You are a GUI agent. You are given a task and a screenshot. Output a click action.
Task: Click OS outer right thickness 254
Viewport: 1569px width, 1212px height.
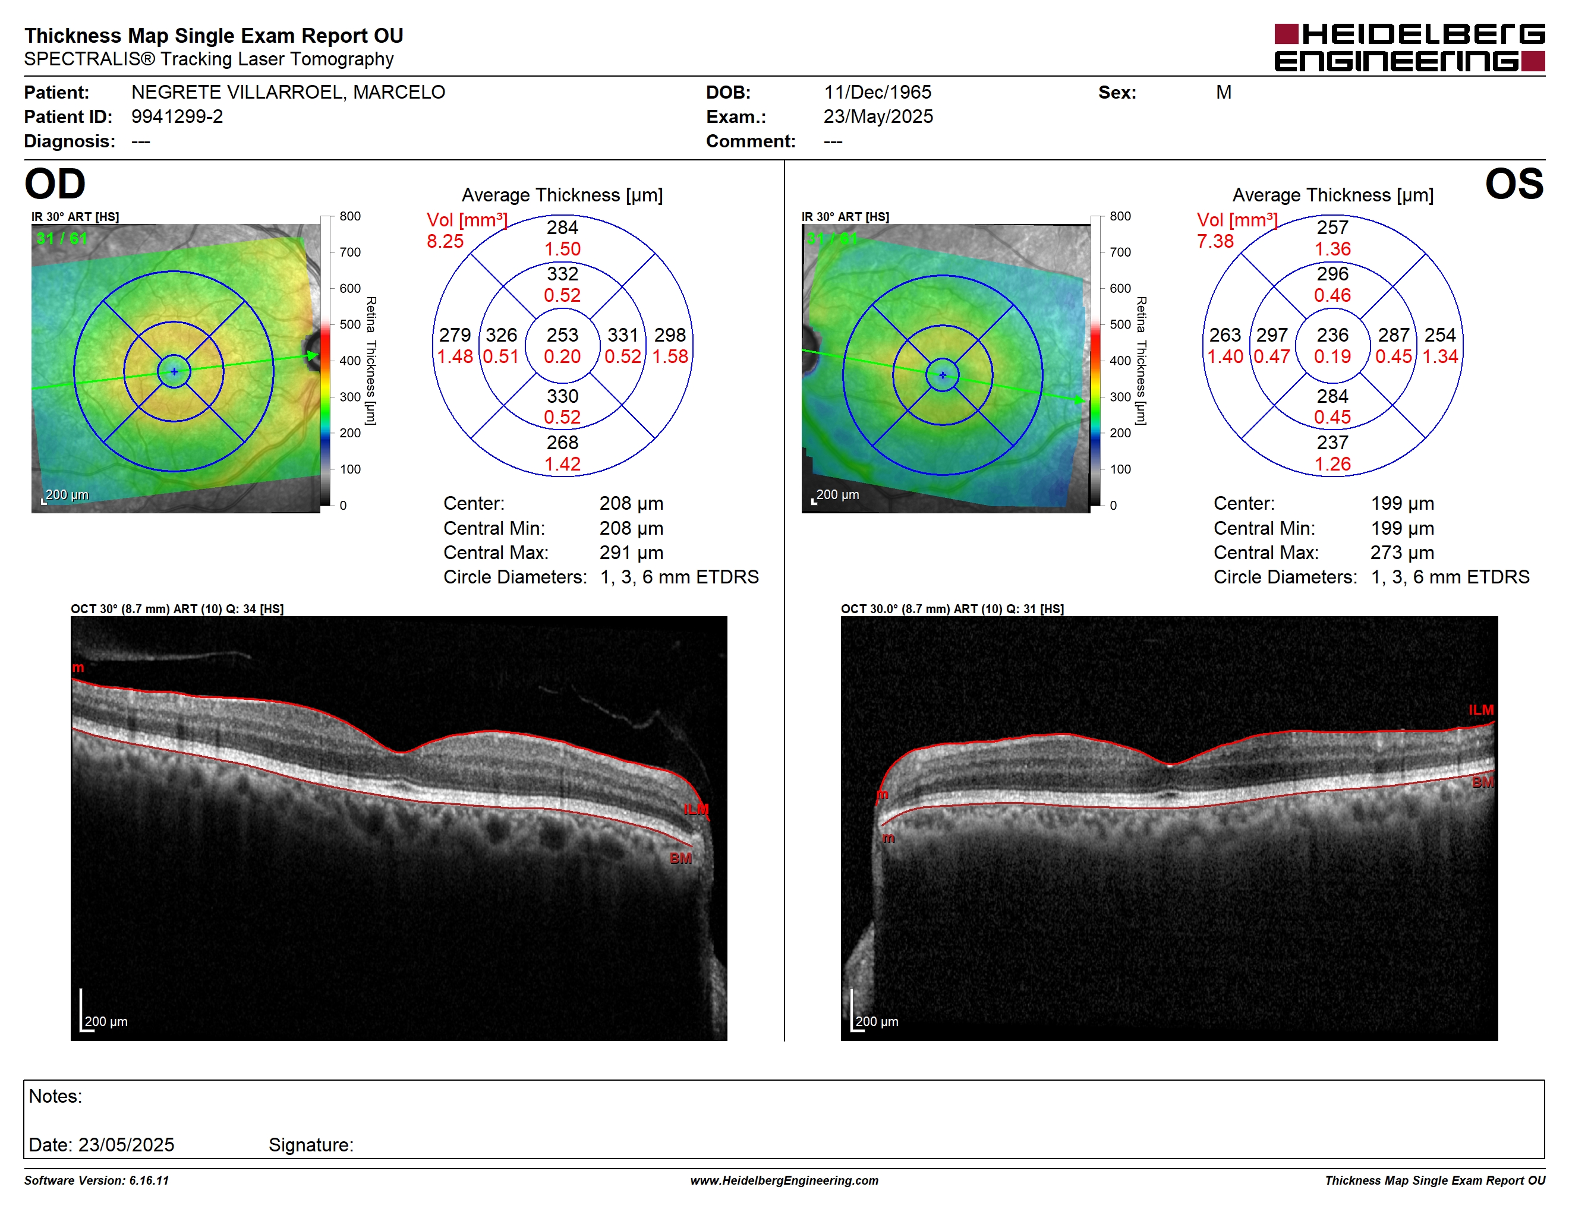pos(1441,335)
